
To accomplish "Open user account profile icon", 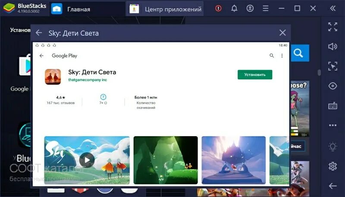I will [x=250, y=8].
